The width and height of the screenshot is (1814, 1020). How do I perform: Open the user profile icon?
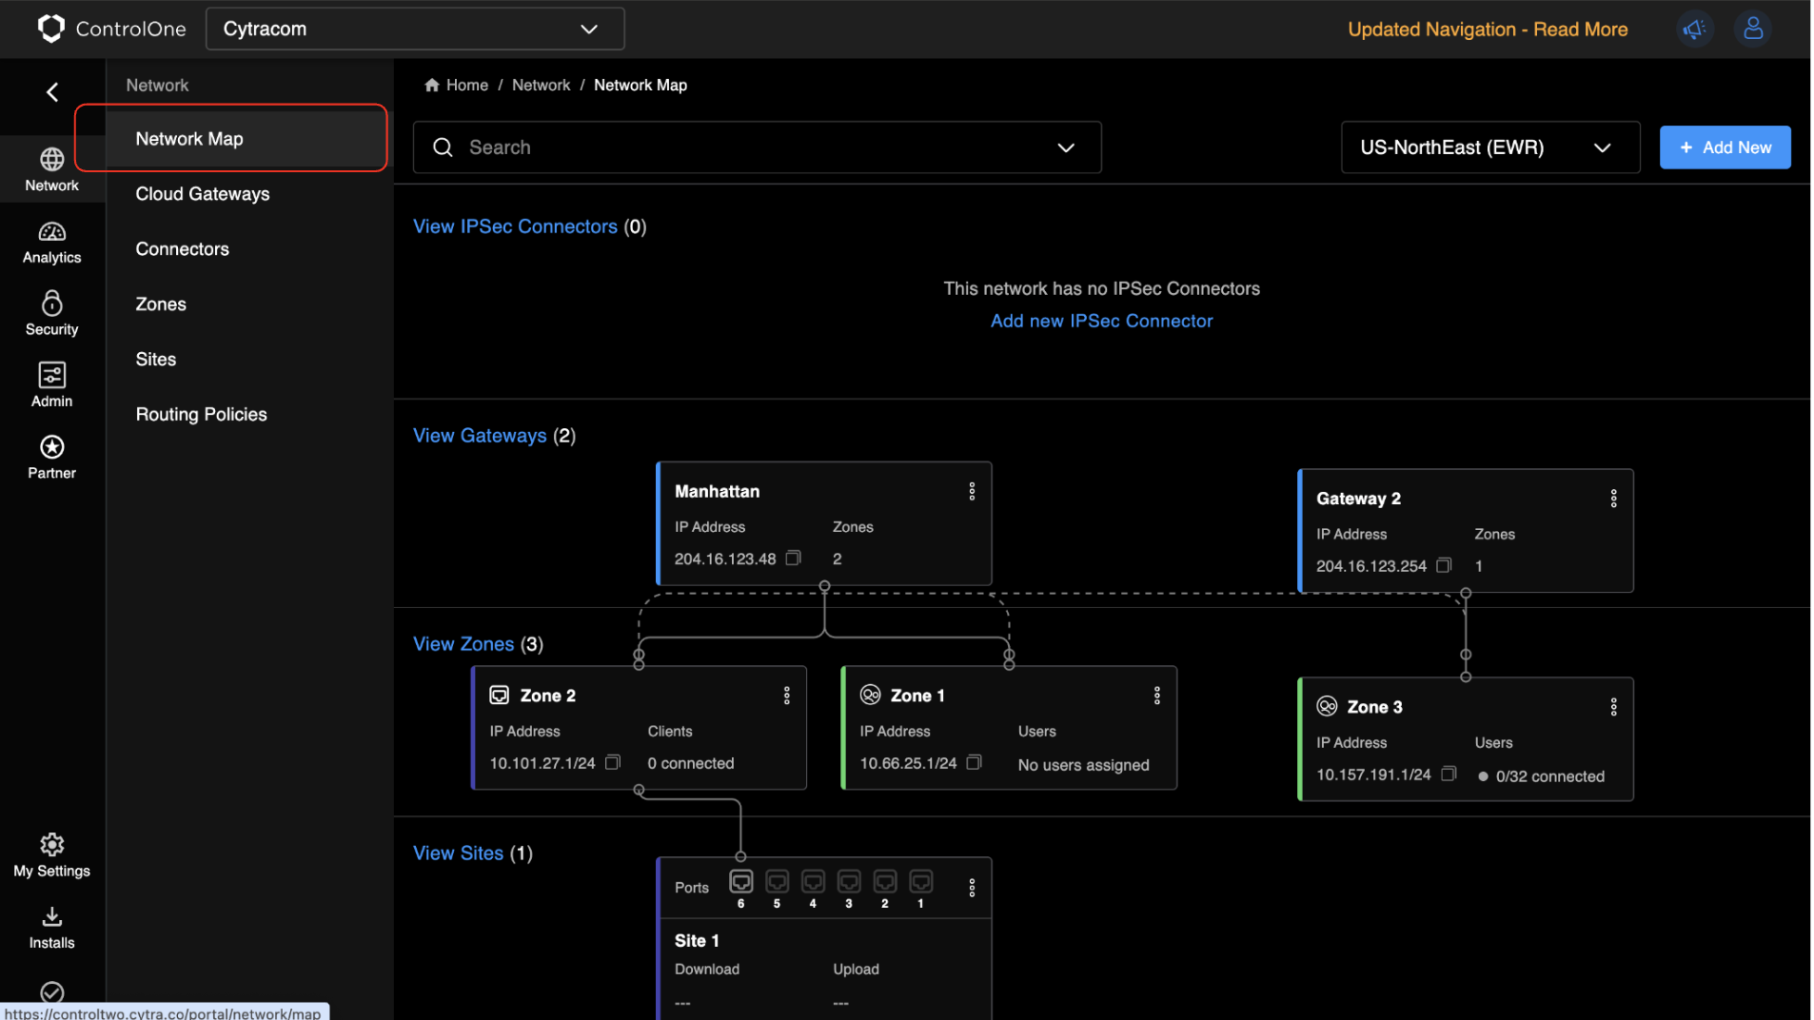[x=1752, y=29]
